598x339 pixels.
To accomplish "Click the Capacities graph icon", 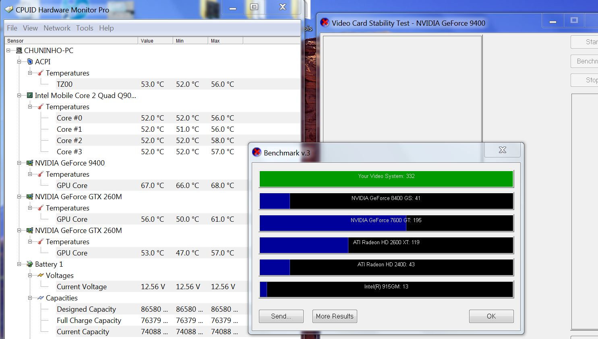I will click(x=40, y=298).
